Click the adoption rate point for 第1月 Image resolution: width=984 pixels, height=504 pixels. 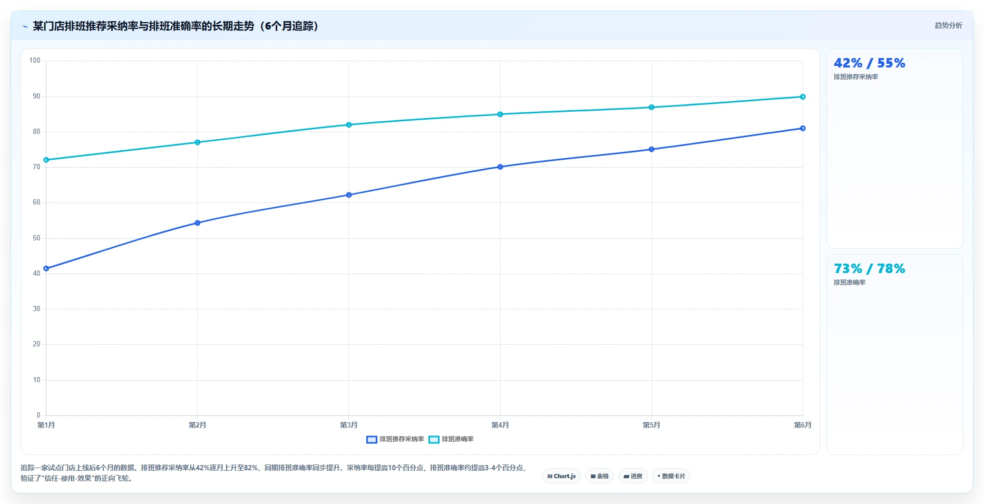point(46,268)
